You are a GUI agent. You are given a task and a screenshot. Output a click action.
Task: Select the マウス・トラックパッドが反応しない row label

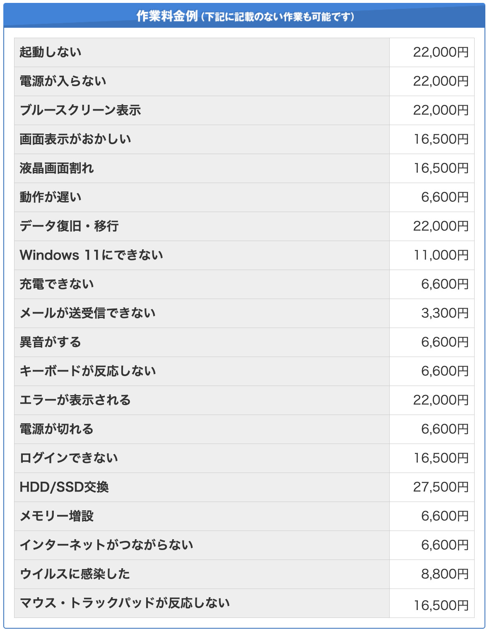(x=125, y=603)
